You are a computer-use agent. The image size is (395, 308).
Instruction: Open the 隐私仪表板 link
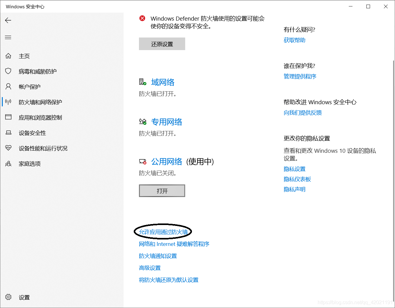coord(297,179)
